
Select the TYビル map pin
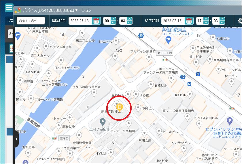pos(111,153)
